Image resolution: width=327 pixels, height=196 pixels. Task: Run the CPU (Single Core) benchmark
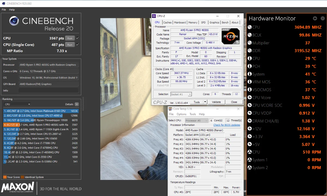70,45
